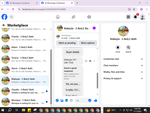Send quick response 'Yes, are you...'
The image size is (150, 113).
(73, 84)
